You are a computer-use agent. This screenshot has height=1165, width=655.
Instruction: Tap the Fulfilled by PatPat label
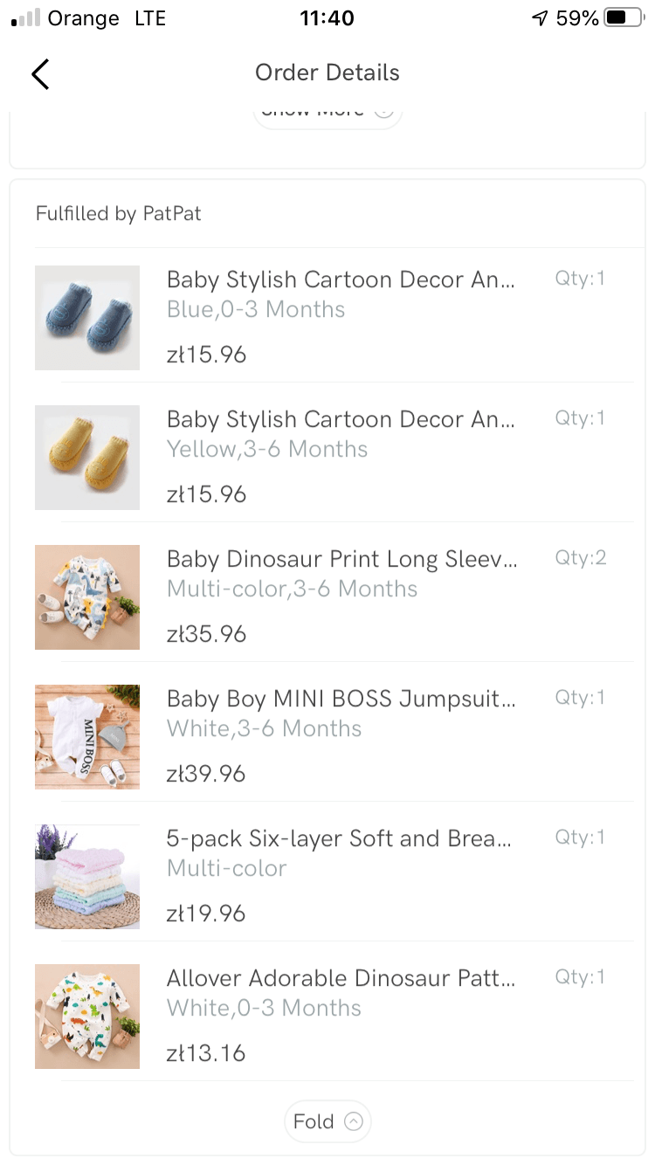(119, 214)
